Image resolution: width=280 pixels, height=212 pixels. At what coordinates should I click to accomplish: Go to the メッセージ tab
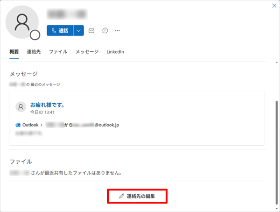point(87,52)
